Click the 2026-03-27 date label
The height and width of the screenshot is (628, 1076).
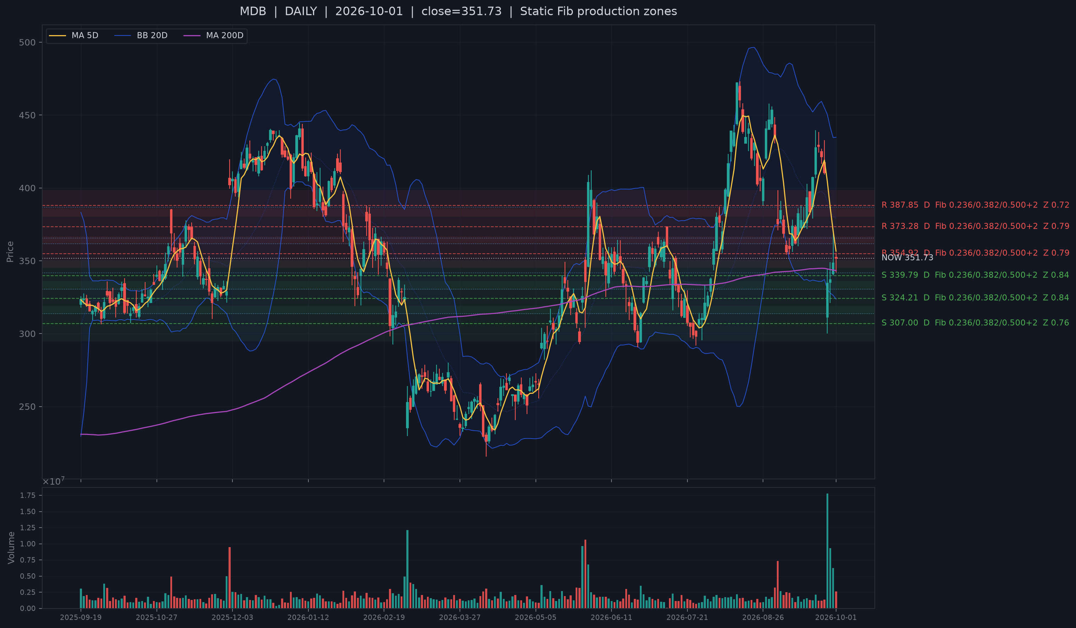tap(460, 617)
